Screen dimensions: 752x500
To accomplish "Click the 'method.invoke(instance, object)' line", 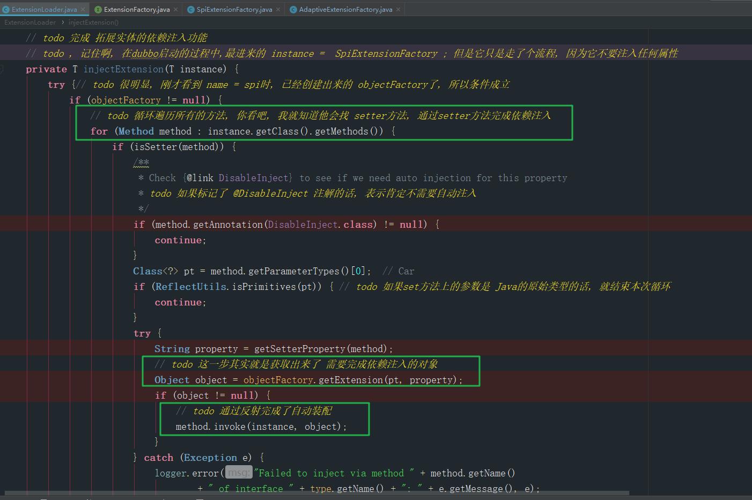I will 261,427.
